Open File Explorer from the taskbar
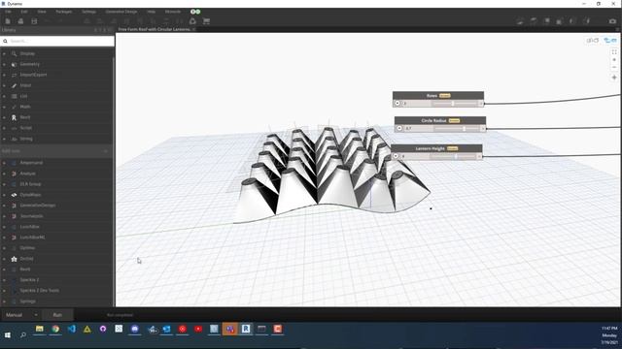This screenshot has height=349, width=622. pos(39,329)
